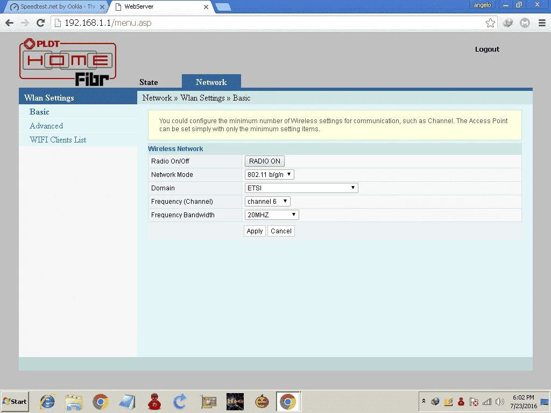
Task: Click the globe icon in system tray
Action: point(435,401)
